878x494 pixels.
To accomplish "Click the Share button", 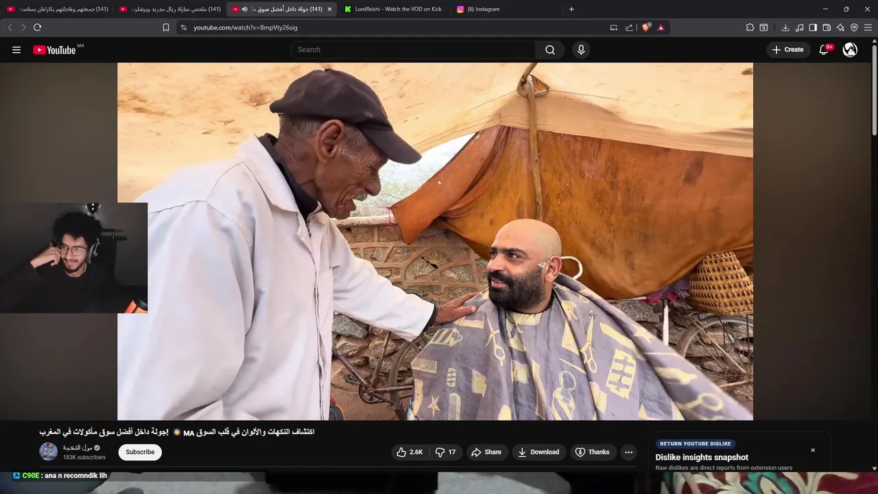I will point(487,452).
